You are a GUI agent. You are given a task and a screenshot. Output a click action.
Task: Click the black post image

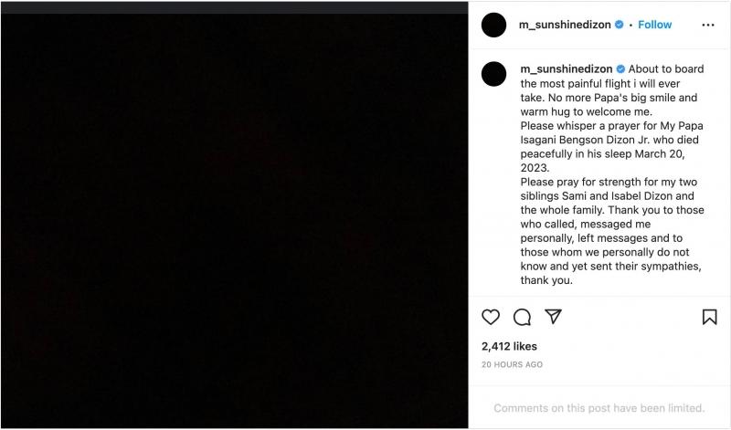(x=234, y=221)
